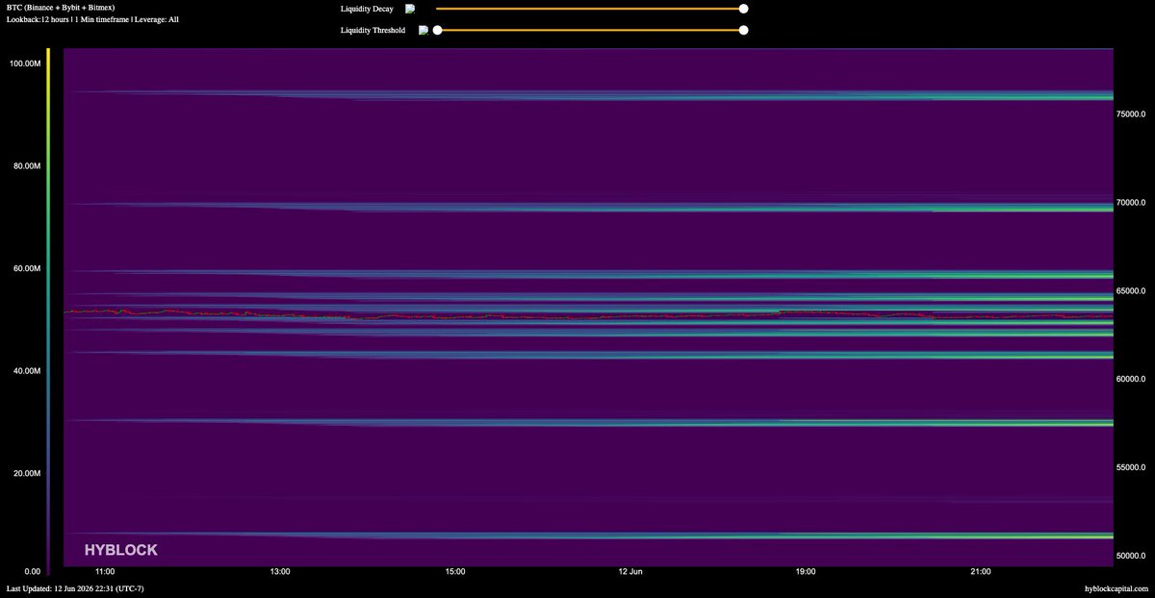Click the 100.00M color scale label
This screenshot has height=598, width=1155.
23,63
